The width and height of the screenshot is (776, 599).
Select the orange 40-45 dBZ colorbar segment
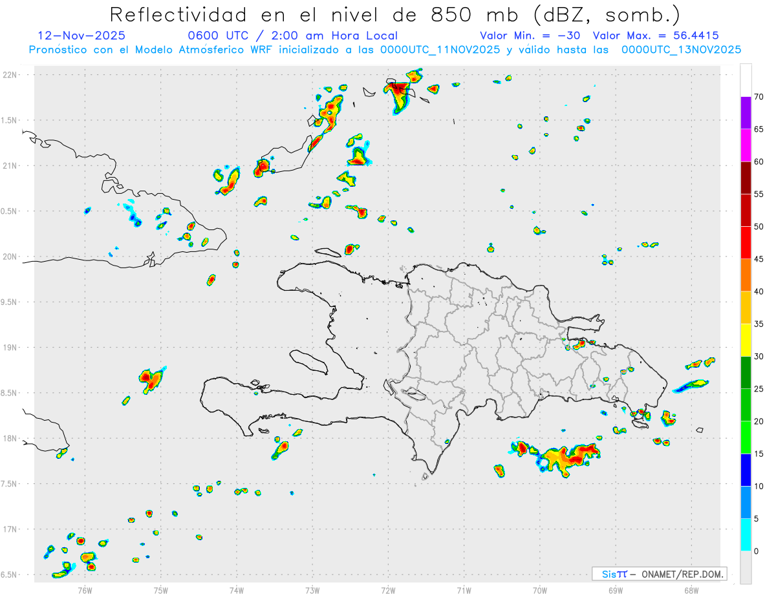(746, 275)
